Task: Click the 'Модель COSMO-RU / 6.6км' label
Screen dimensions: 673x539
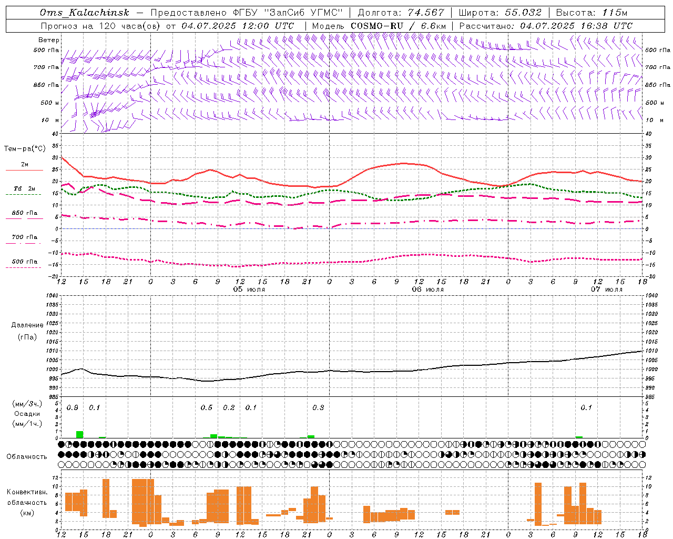Action: pyautogui.click(x=379, y=26)
